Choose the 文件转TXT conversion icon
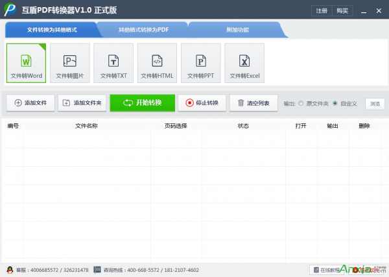This screenshot has width=389, height=277. [x=113, y=64]
